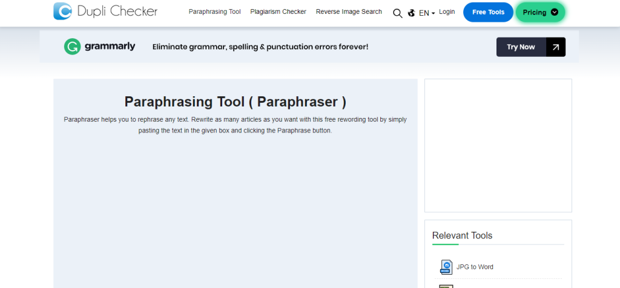
Task: Click the Paraphrasing Tool ( Paraphraser ) heading
Action: 236,102
